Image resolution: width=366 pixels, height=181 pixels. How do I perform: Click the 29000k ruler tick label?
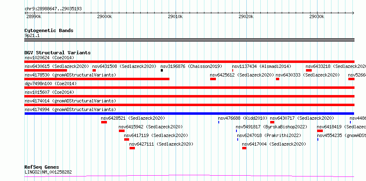coord(105,16)
